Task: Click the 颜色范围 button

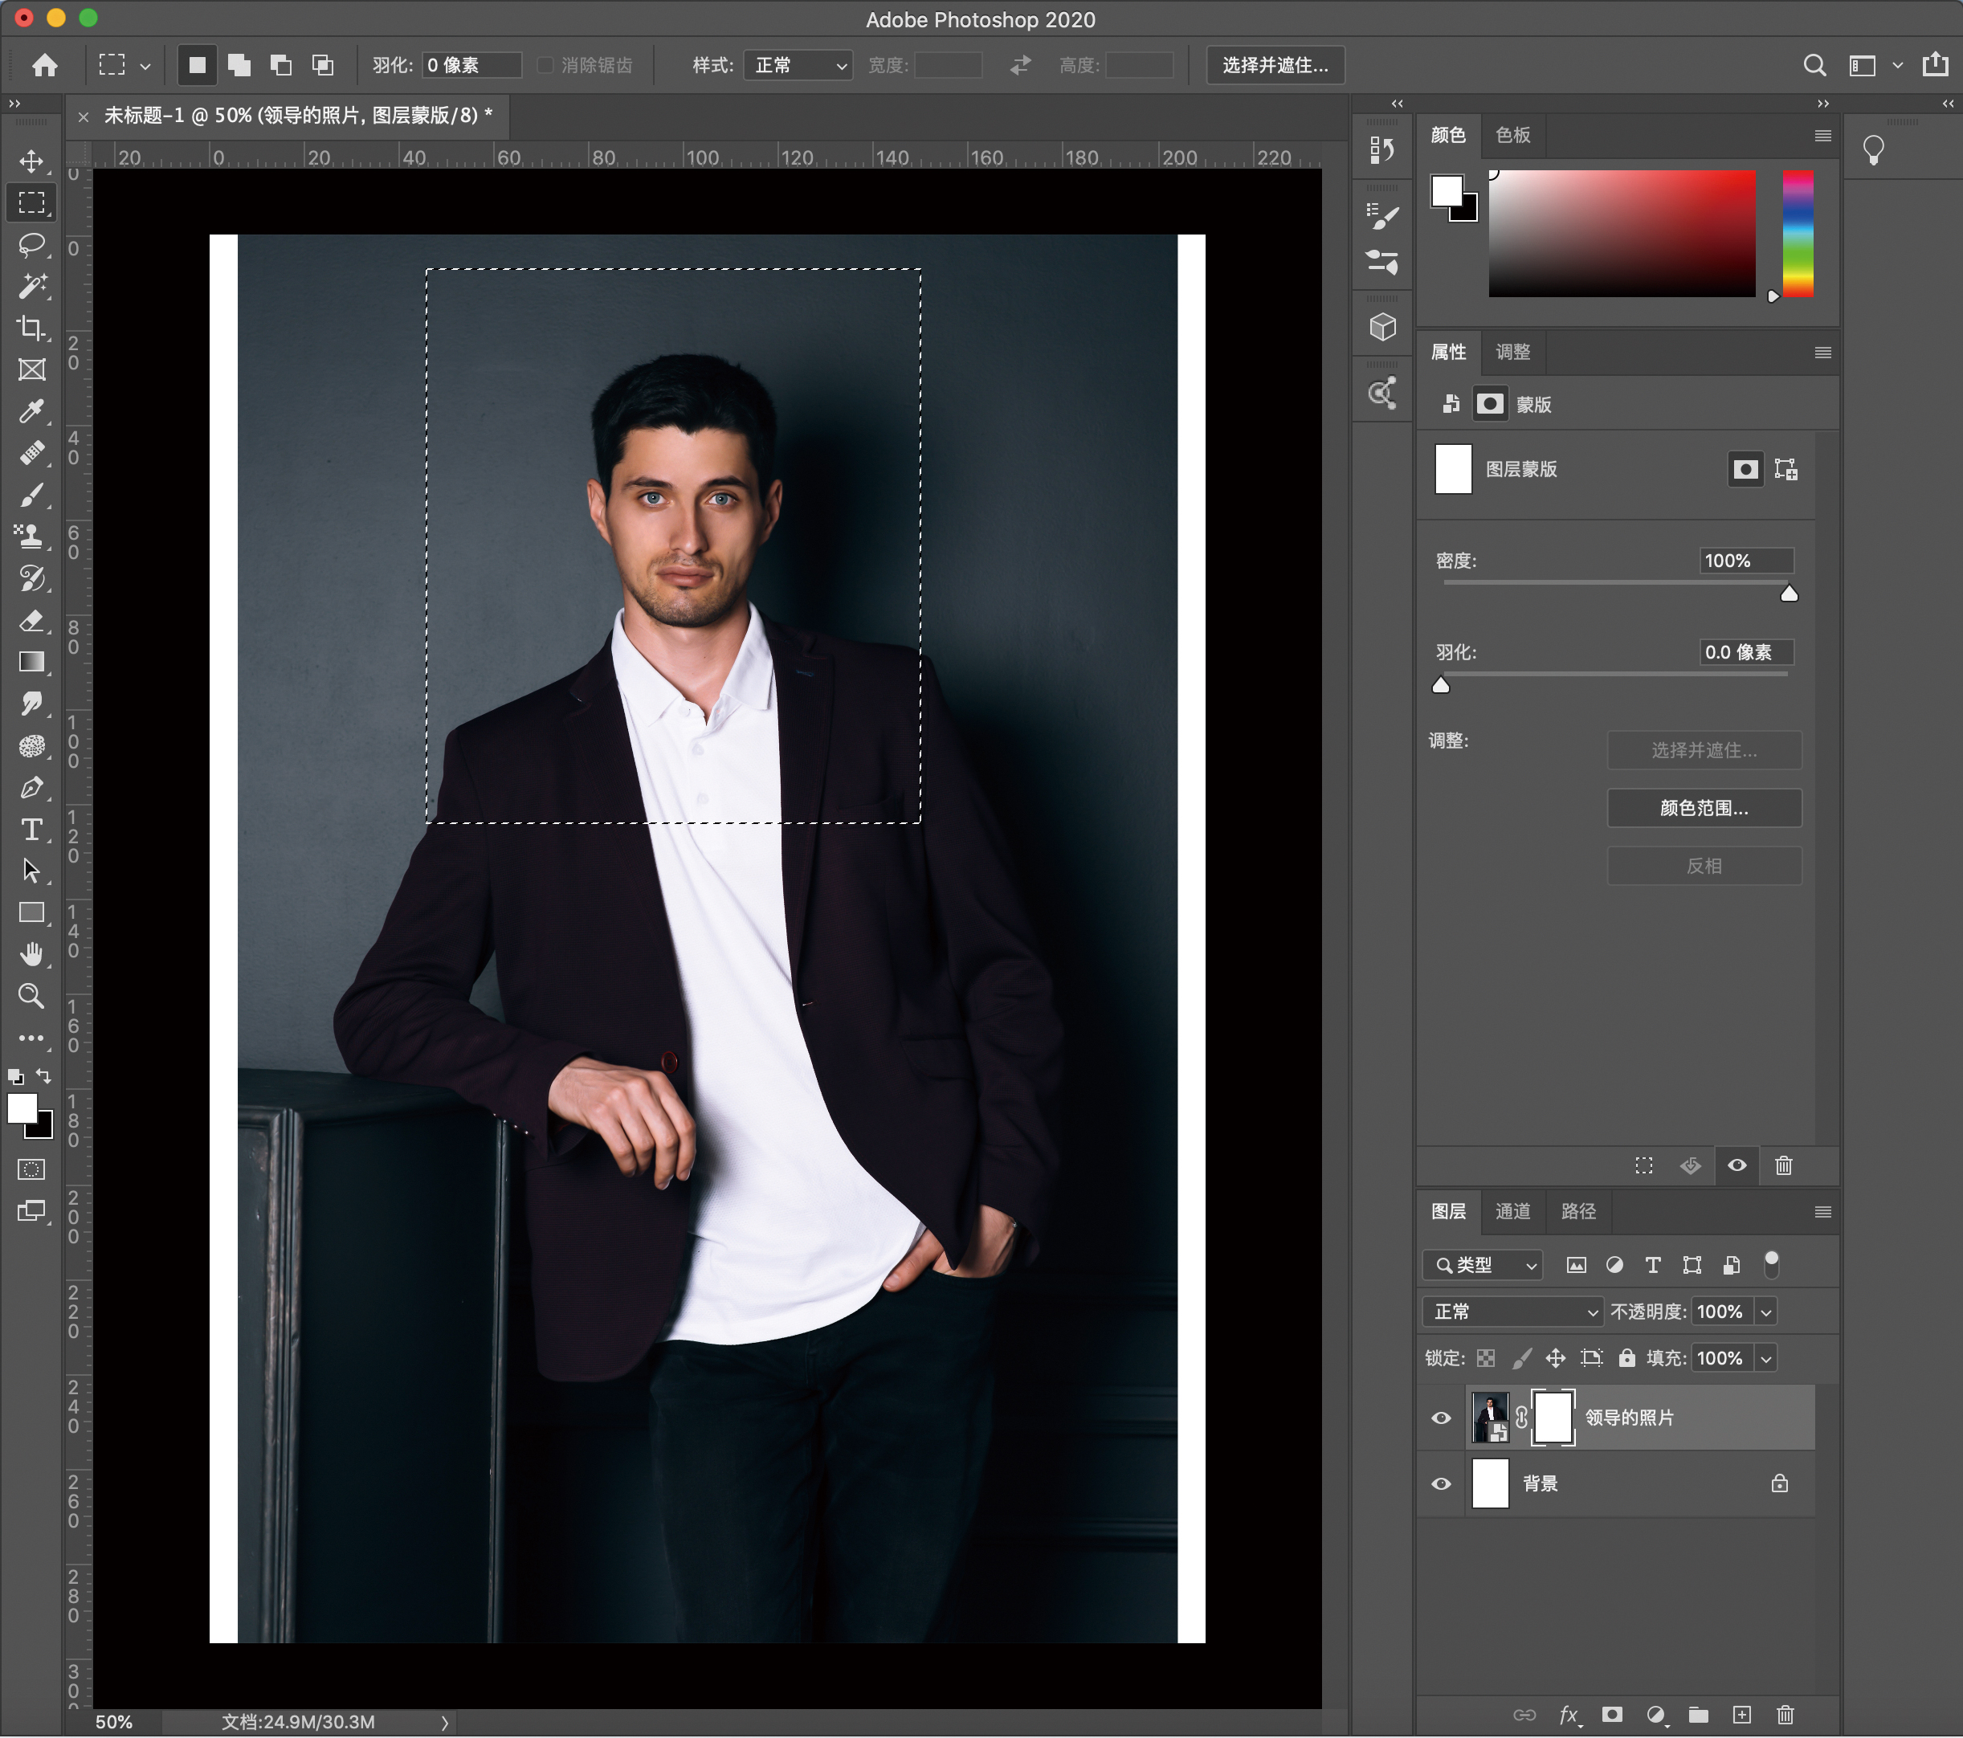Action: (x=1704, y=809)
